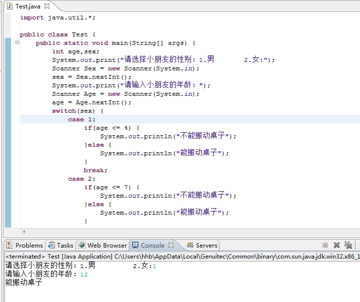Collapse the main method fold marker
The width and height of the screenshot is (360, 302).
[x=17, y=43]
